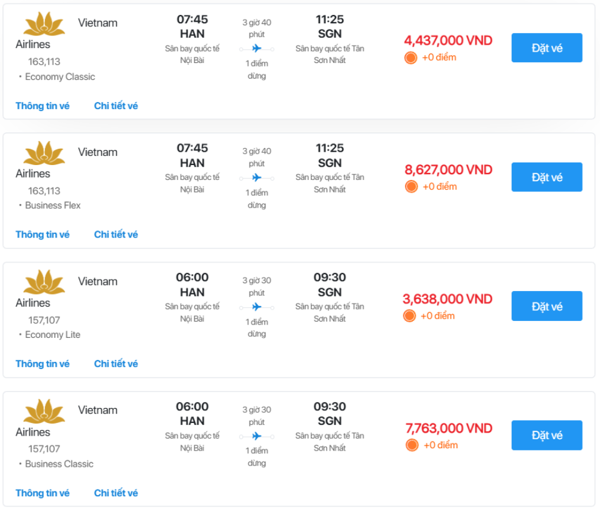The width and height of the screenshot is (600, 510).
Task: Open Chi tiết vé for Economy Classic flight
Action: 116,106
